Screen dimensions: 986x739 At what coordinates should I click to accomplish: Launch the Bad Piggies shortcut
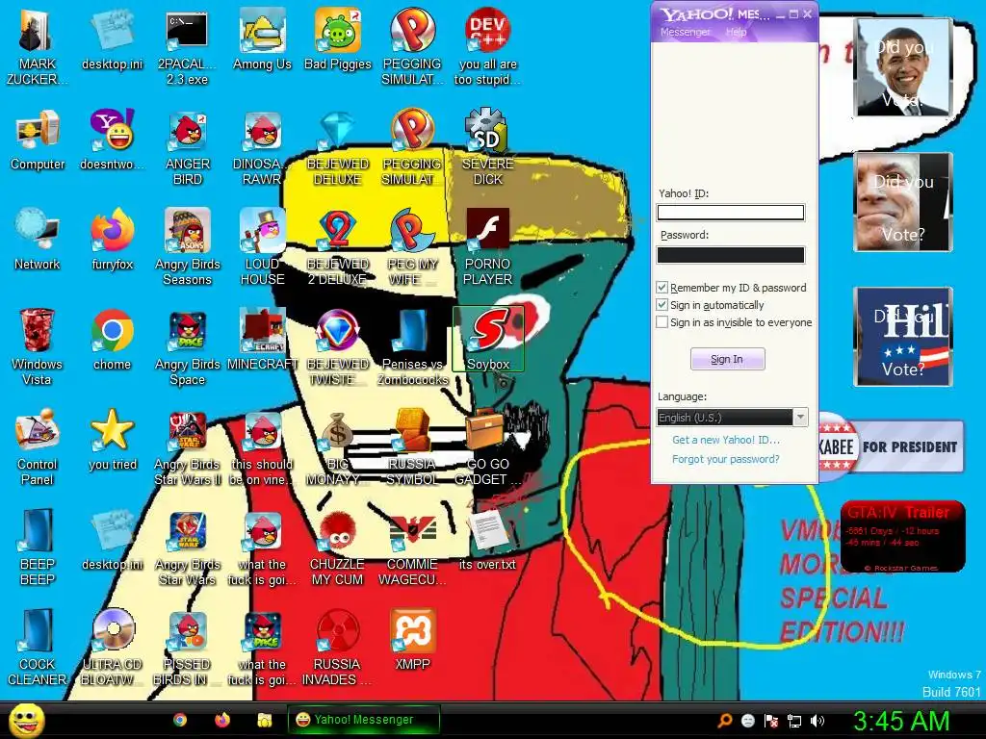tap(338, 39)
